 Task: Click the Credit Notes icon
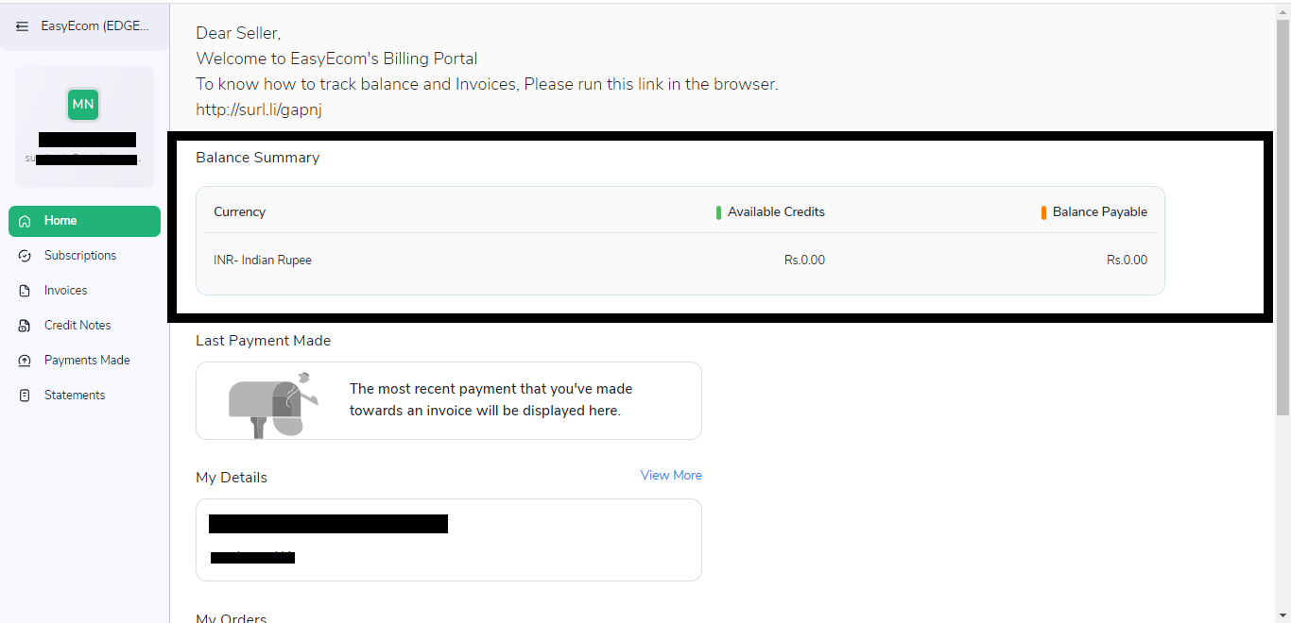26,326
